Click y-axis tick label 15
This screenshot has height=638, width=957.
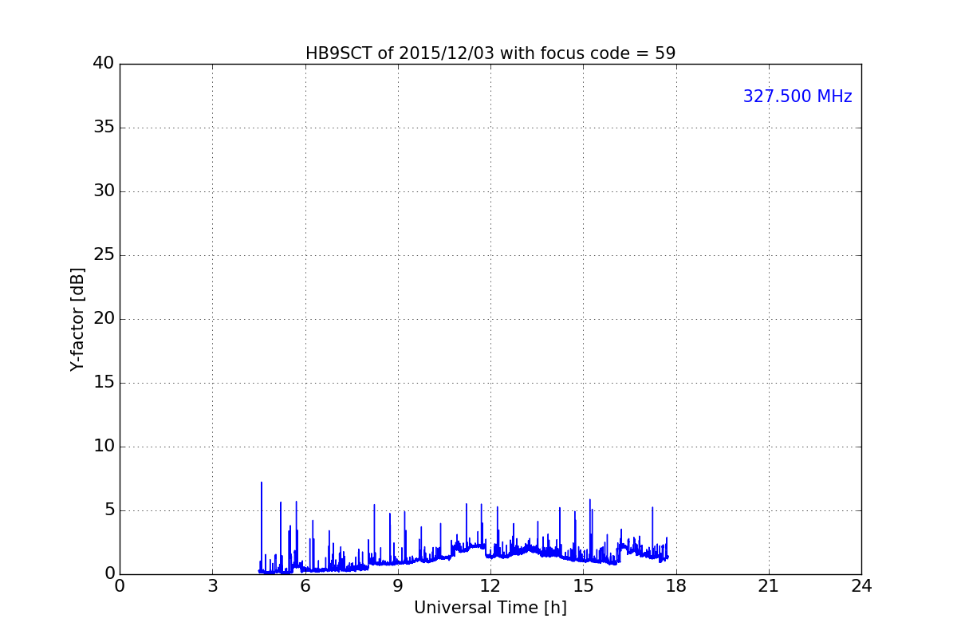point(104,383)
